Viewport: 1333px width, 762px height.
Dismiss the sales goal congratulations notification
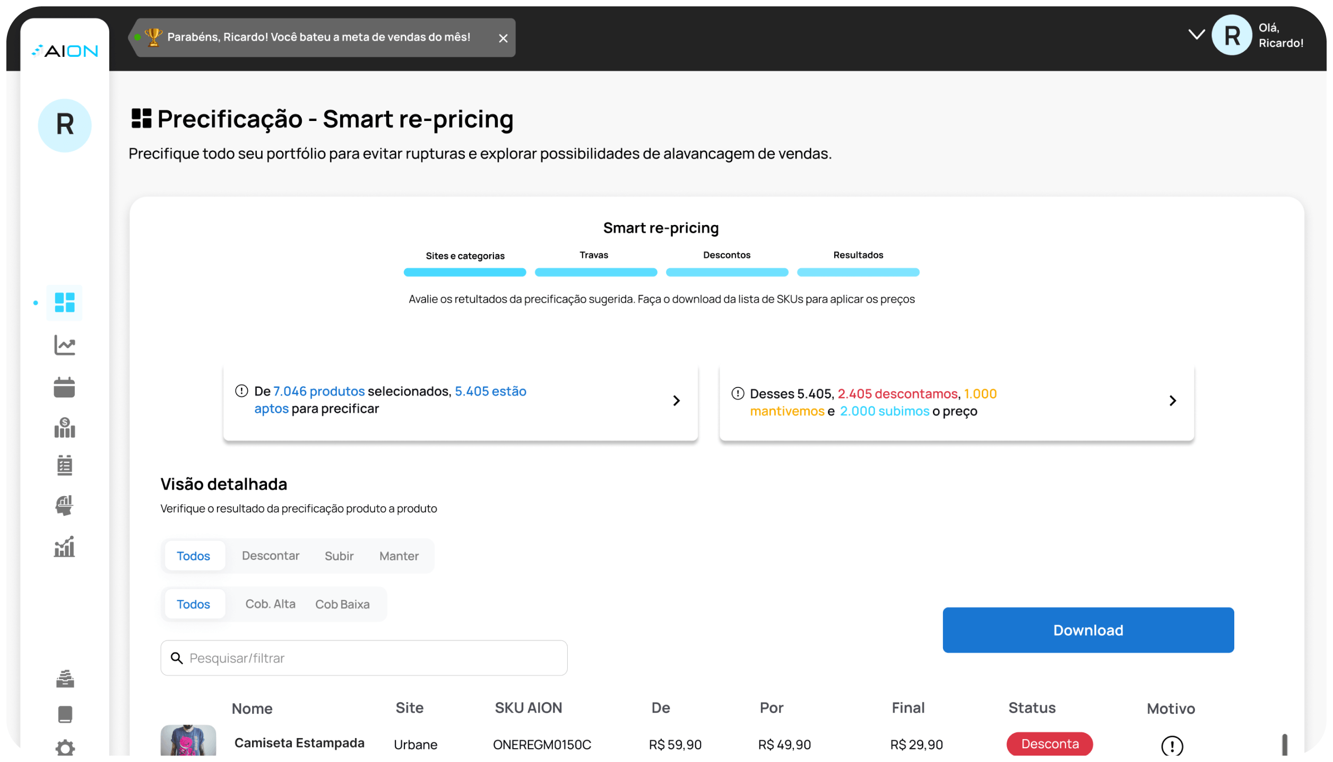(503, 38)
